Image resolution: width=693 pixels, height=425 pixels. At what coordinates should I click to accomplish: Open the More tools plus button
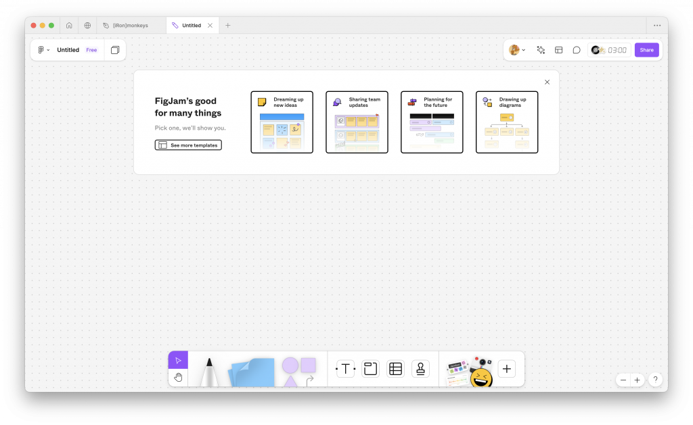click(x=507, y=368)
